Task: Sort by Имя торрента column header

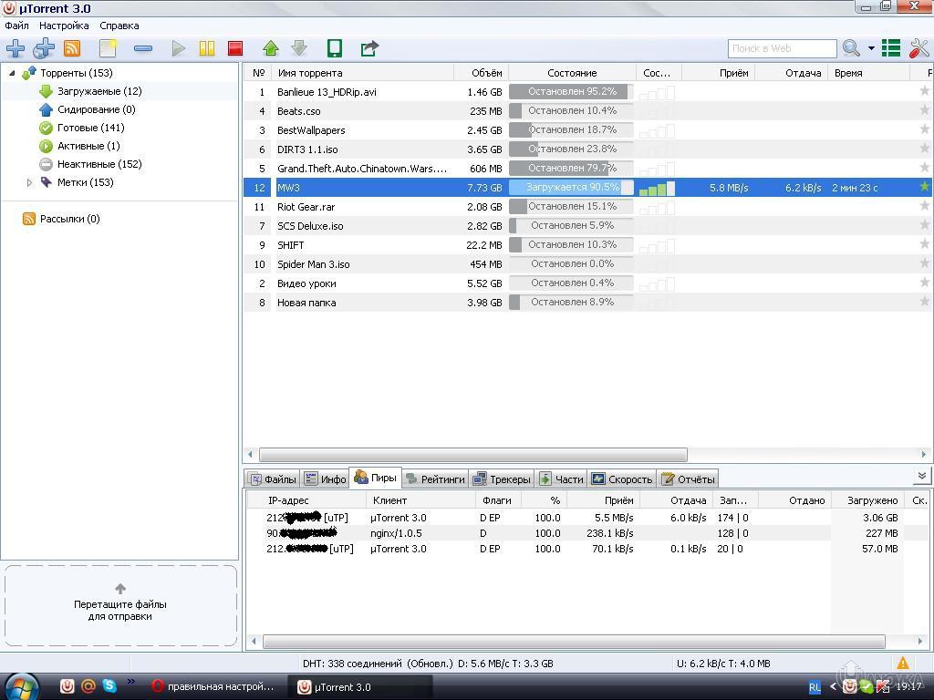Action: [x=362, y=73]
